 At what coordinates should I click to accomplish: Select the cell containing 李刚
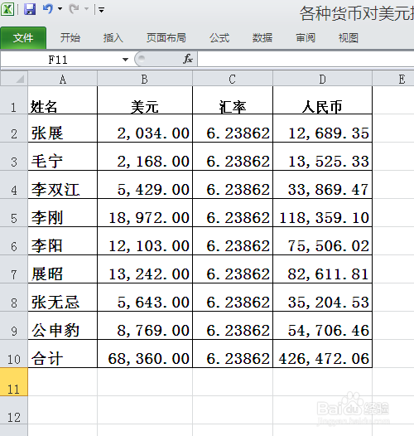pyautogui.click(x=63, y=213)
